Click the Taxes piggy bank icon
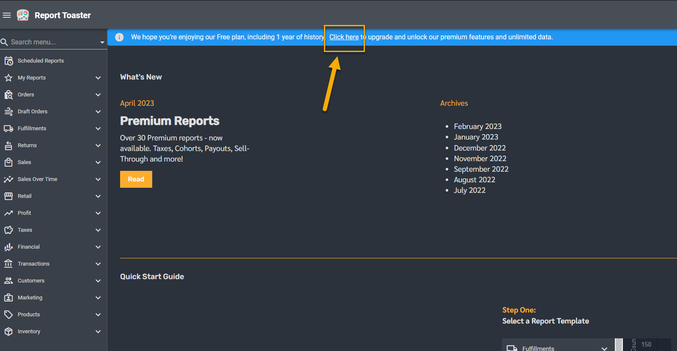677x351 pixels. pyautogui.click(x=8, y=230)
